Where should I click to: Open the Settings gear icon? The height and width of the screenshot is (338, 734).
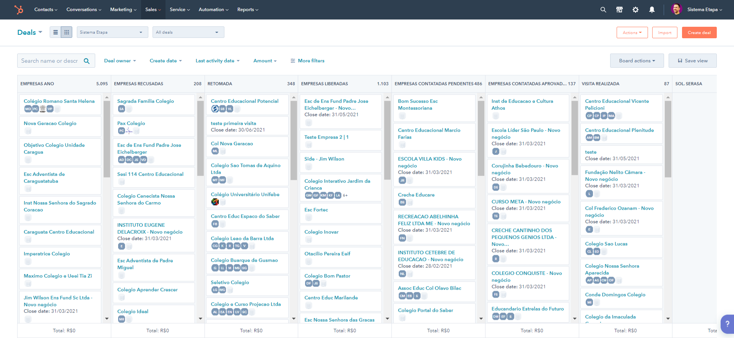click(x=635, y=10)
